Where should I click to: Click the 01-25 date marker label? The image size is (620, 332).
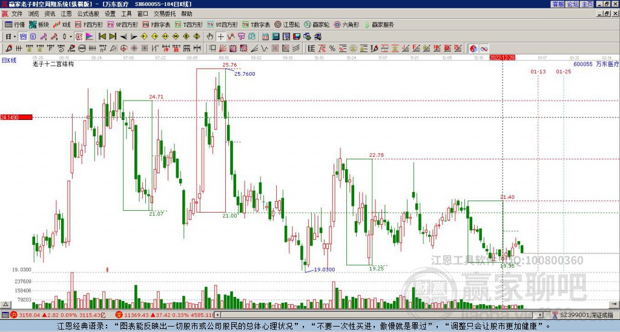point(564,71)
